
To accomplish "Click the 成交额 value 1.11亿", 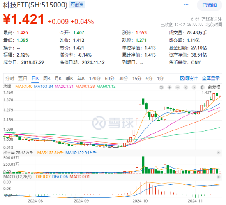I will (193, 40).
